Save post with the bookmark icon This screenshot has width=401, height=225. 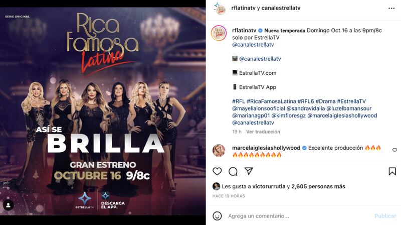392,171
